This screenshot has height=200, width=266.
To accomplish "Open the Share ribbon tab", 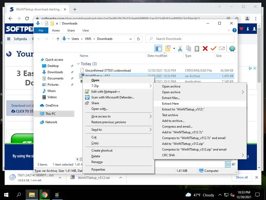I will (x=71, y=30).
